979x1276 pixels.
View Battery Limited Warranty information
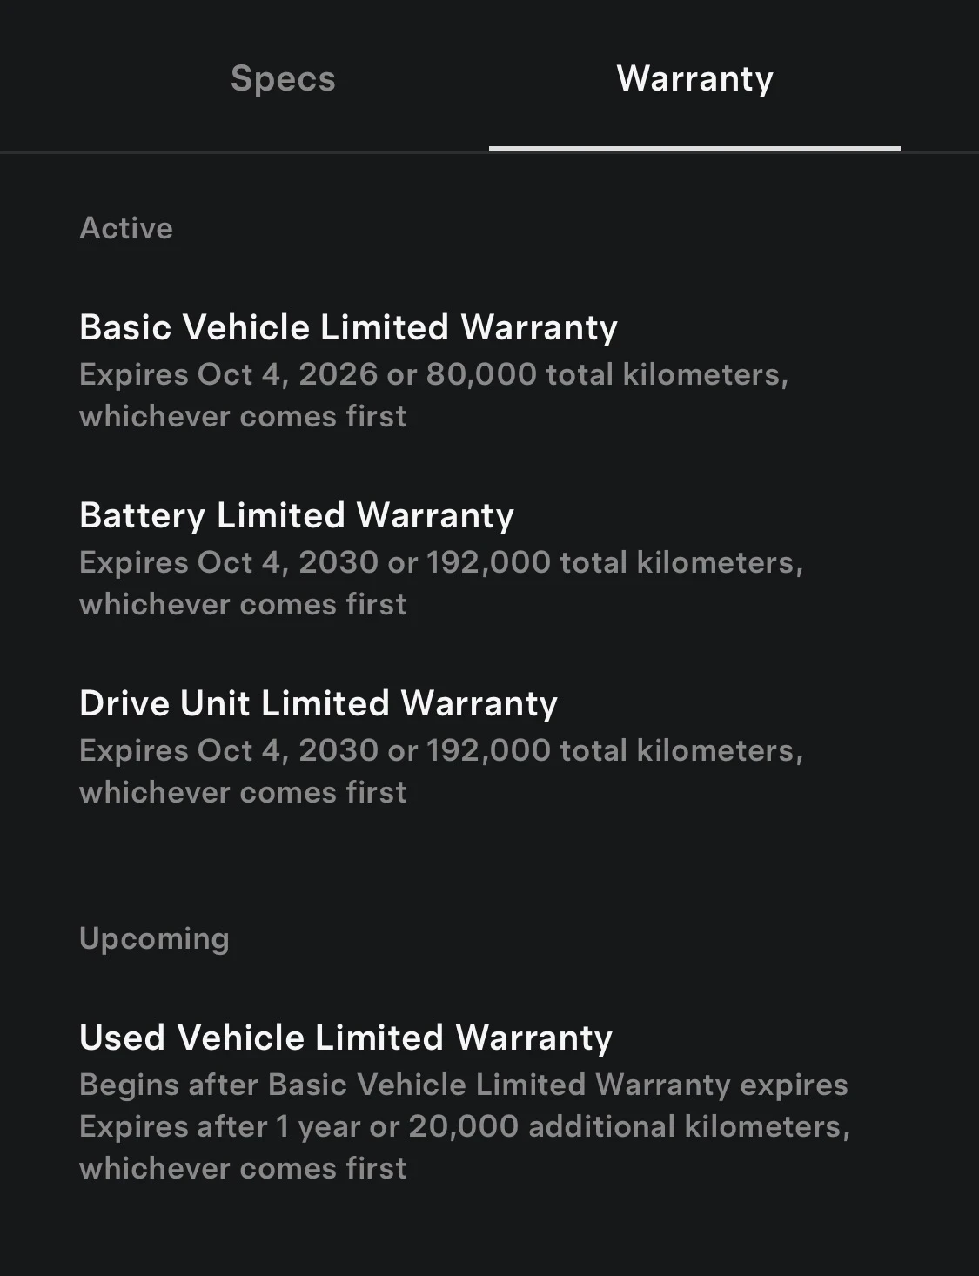[297, 515]
